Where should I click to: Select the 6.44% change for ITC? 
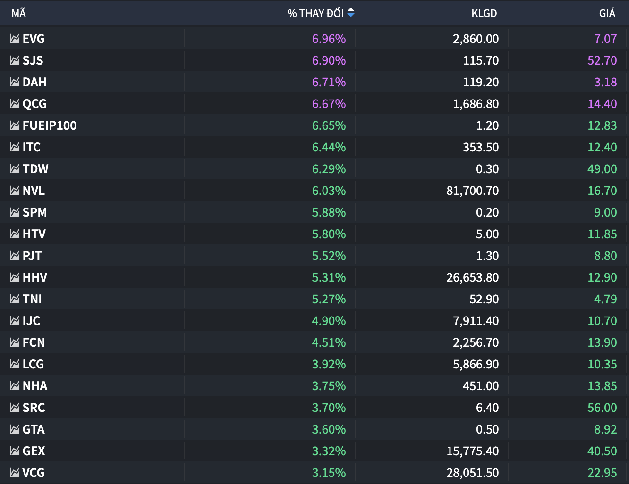329,147
